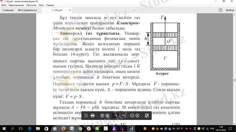Open the Окно menu
This screenshot has height=132, width=236.
[x=41, y=5]
